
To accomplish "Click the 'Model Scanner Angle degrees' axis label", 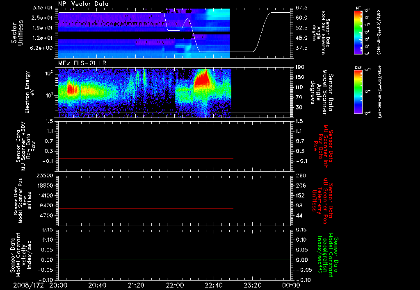I will click(x=322, y=92).
